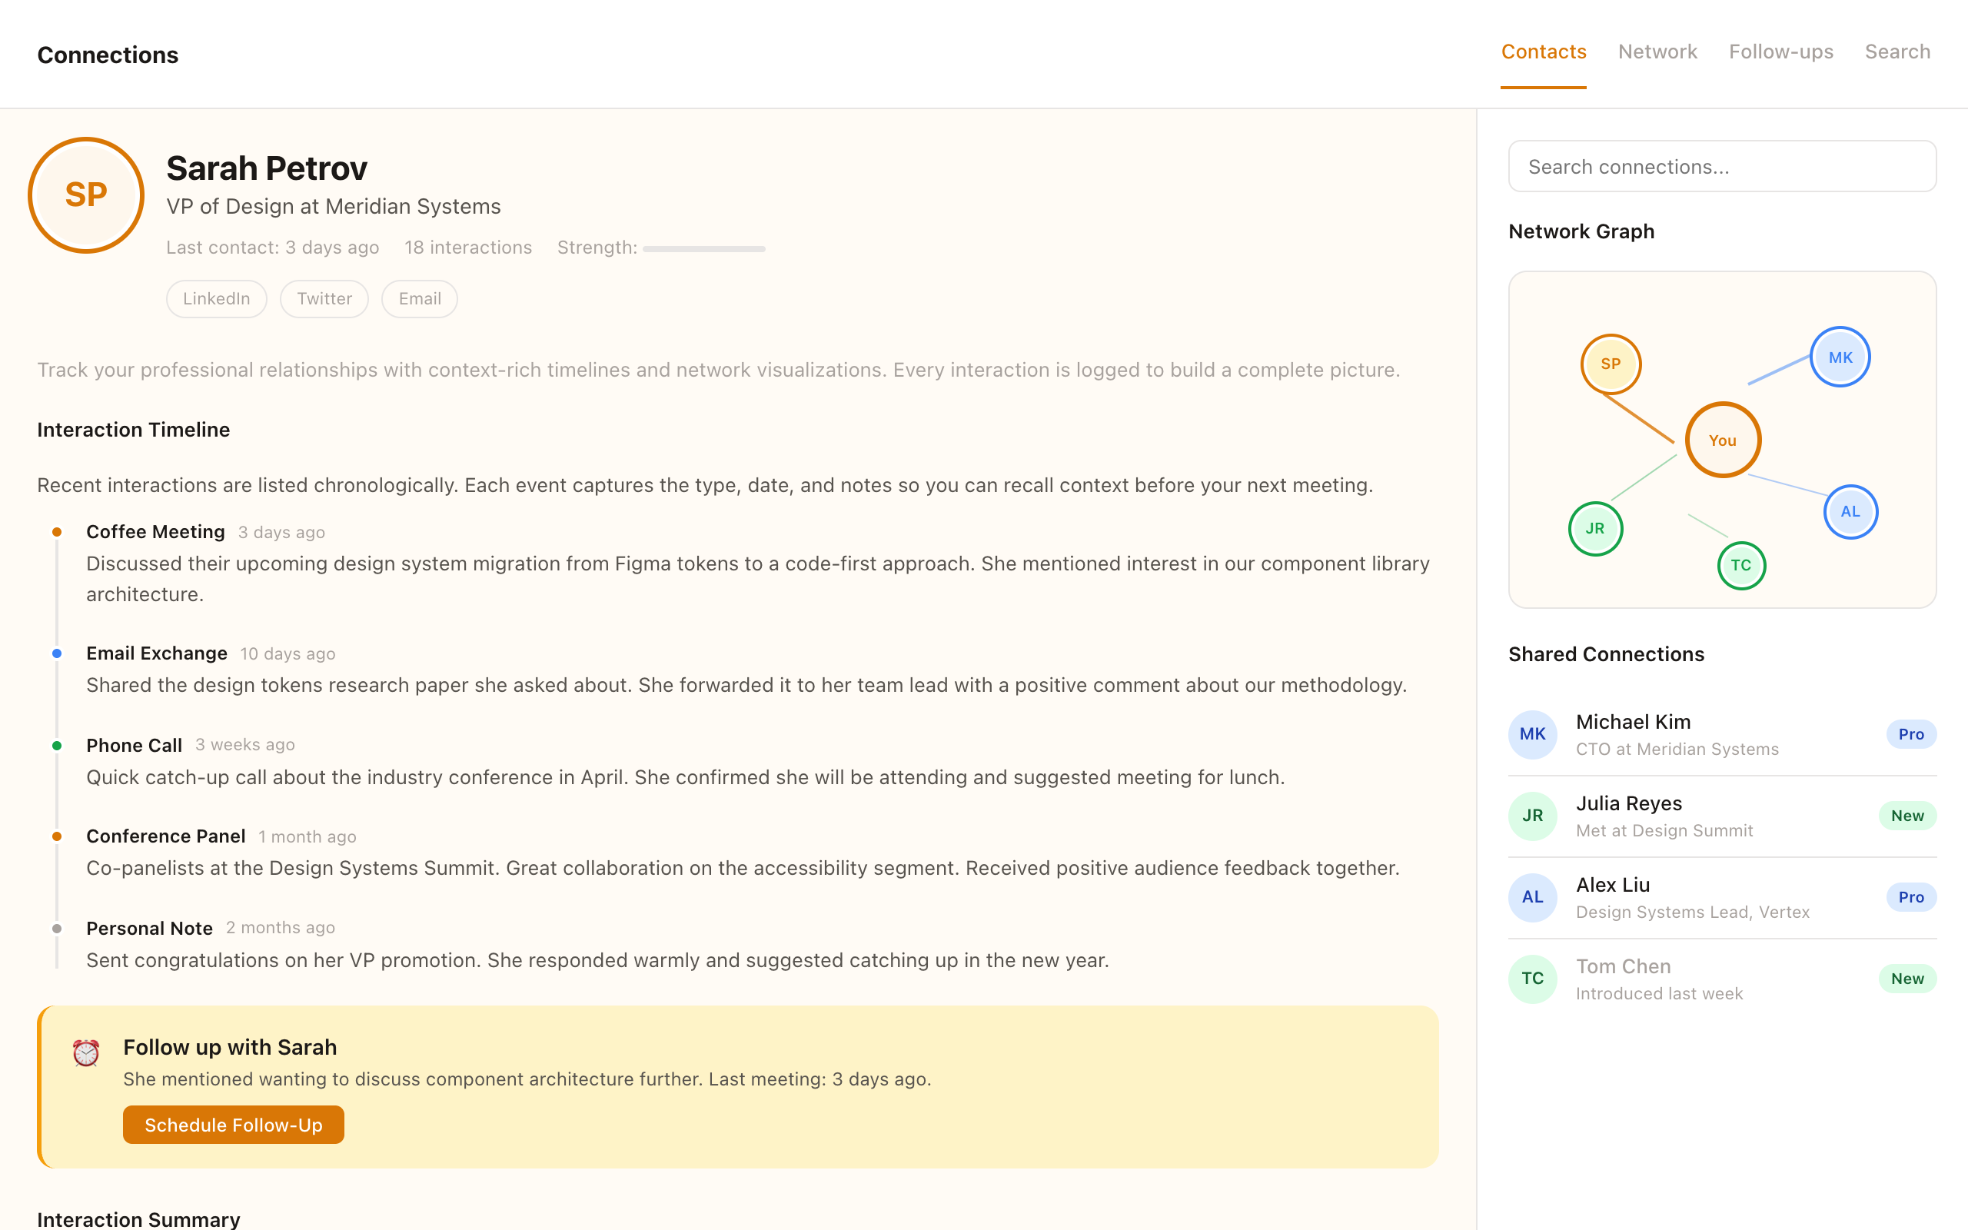Focus the Search connections field

click(x=1721, y=167)
